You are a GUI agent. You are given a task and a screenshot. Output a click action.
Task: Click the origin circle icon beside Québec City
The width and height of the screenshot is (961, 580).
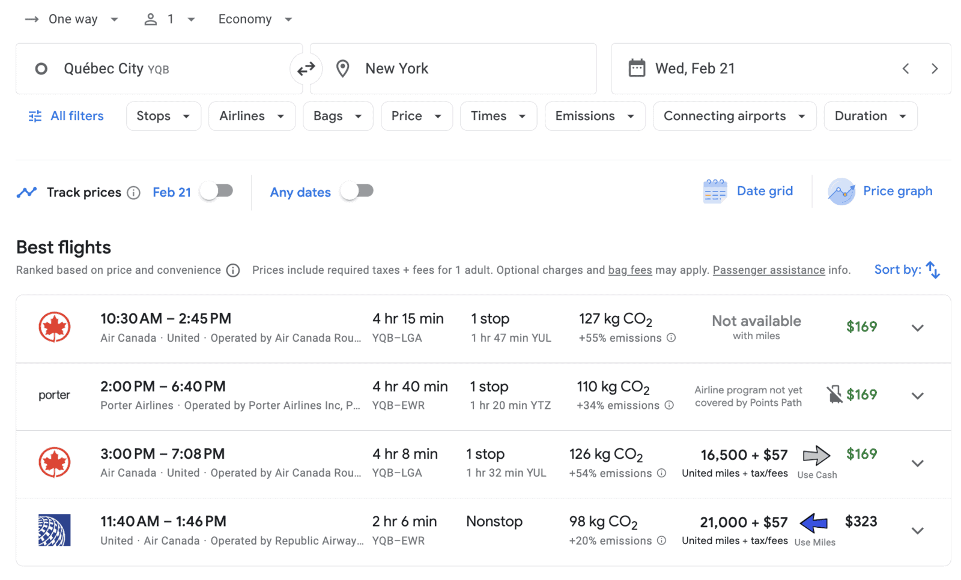point(41,68)
